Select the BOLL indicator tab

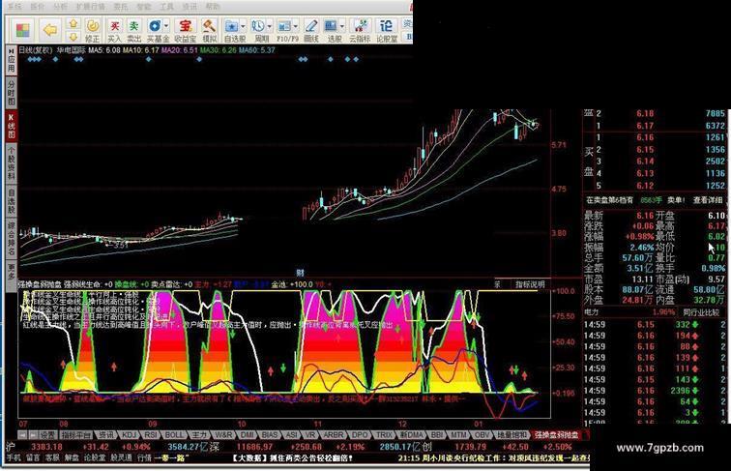click(175, 434)
